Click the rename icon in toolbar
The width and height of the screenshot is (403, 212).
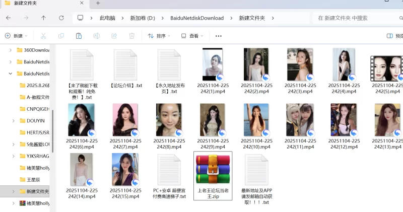96,36
